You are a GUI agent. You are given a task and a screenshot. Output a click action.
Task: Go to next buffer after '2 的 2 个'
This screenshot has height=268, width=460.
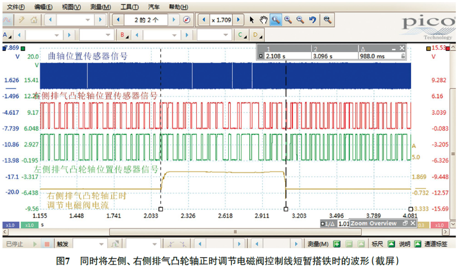pos(174,20)
